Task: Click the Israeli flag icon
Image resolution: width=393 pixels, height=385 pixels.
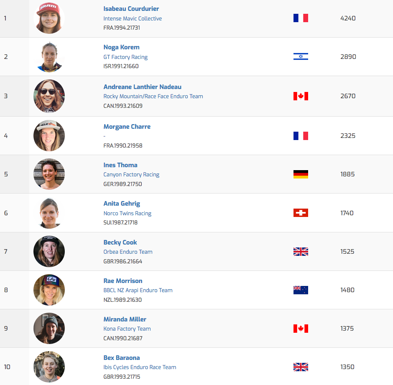Action: pos(301,56)
